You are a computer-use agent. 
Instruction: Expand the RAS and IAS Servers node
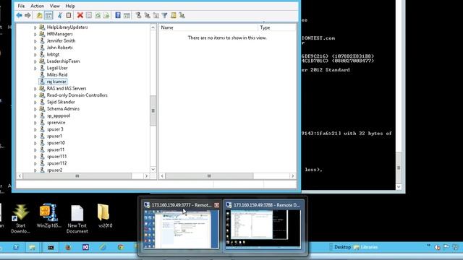[35, 89]
